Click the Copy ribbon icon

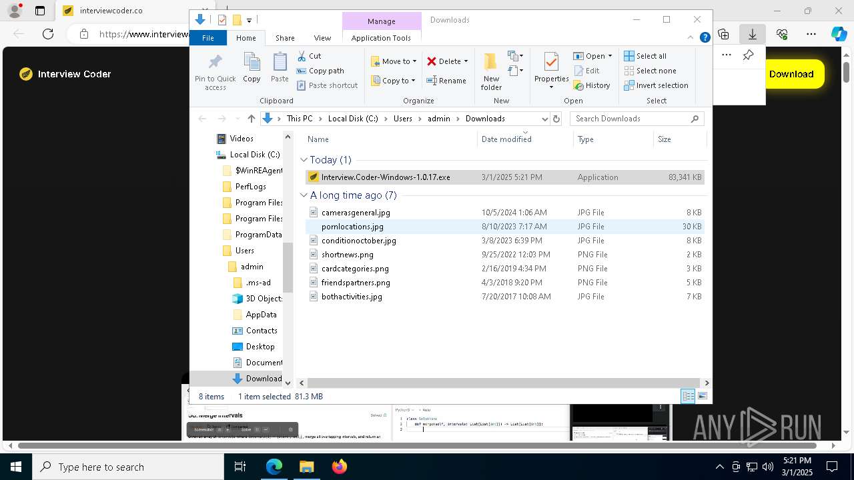252,63
